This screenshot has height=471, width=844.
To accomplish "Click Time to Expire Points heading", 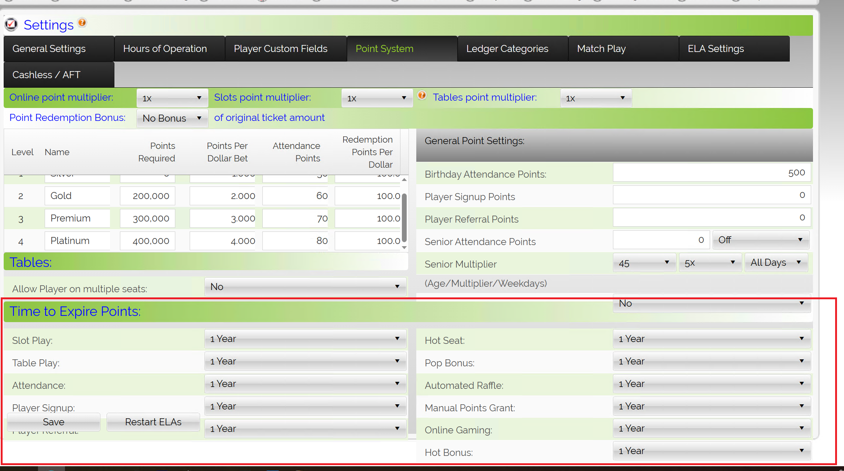I will (x=75, y=311).
